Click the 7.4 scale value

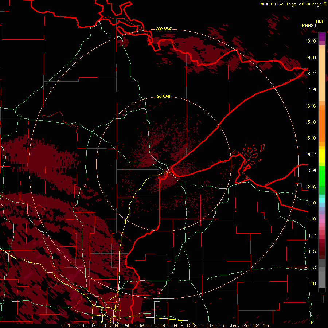[x=312, y=90]
